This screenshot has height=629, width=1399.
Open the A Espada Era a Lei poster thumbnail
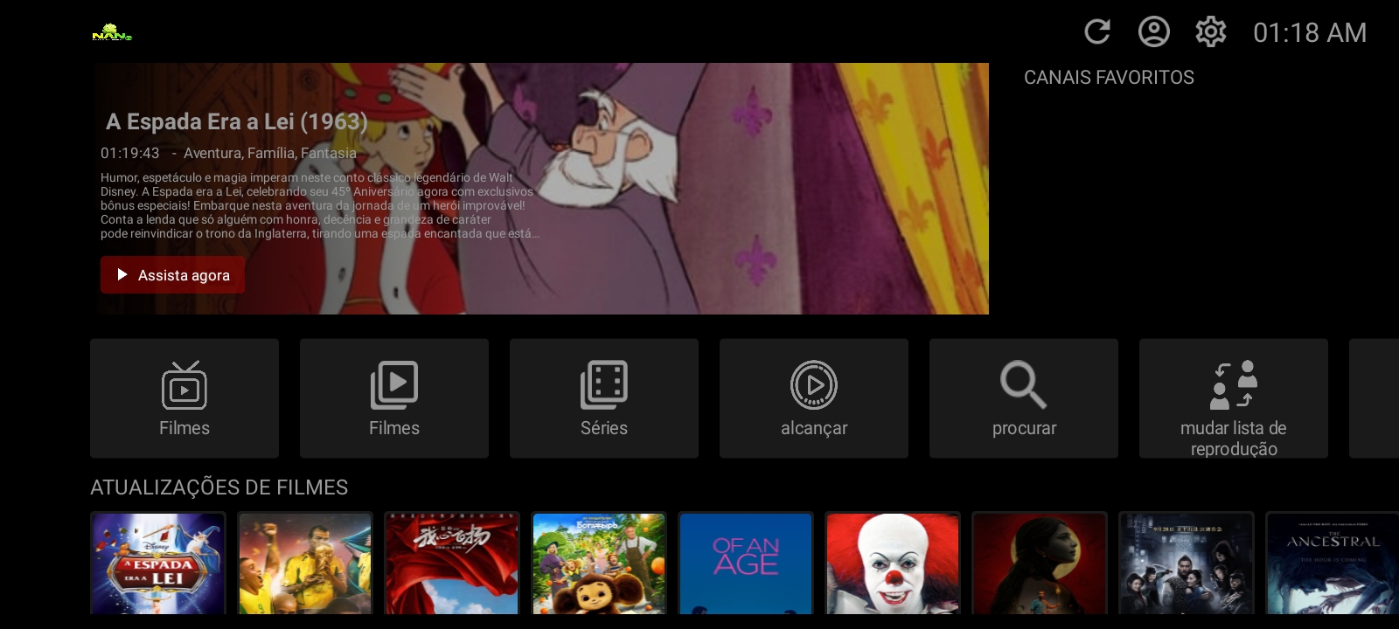tap(158, 563)
